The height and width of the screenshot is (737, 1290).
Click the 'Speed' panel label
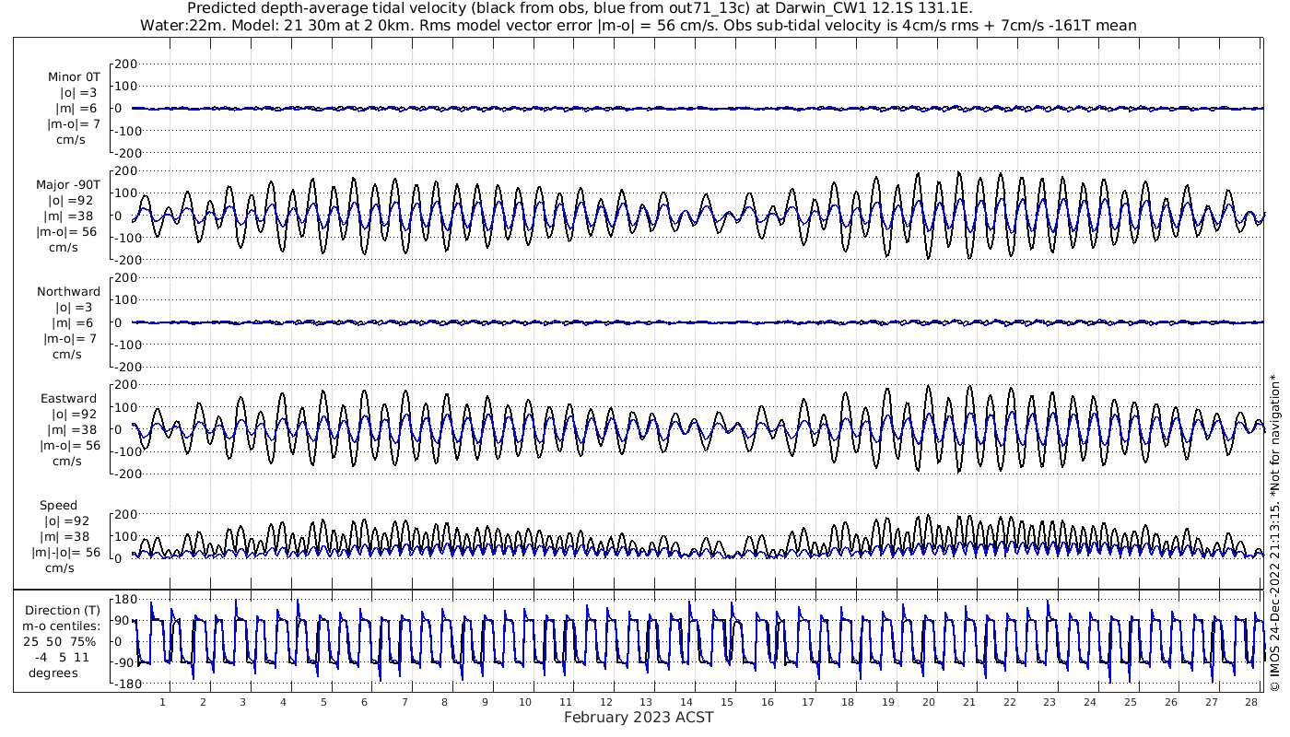[58, 506]
